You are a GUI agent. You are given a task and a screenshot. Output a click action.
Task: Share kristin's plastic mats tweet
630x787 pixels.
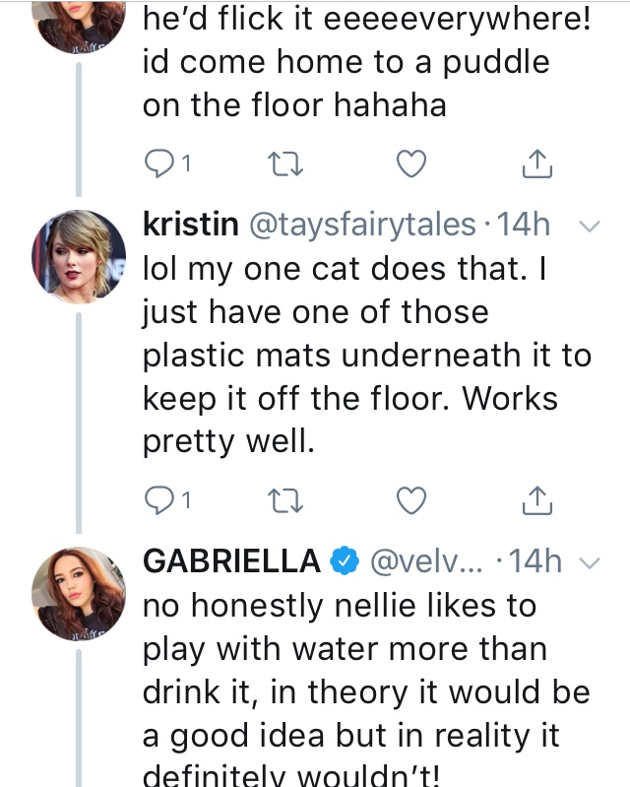[536, 500]
